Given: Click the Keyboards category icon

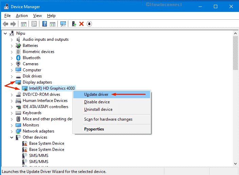Looking at the screenshot, I should tap(18, 113).
